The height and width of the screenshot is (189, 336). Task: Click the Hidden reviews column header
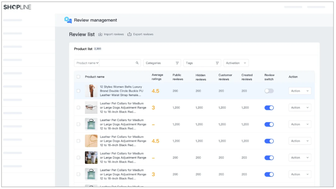[x=201, y=77]
